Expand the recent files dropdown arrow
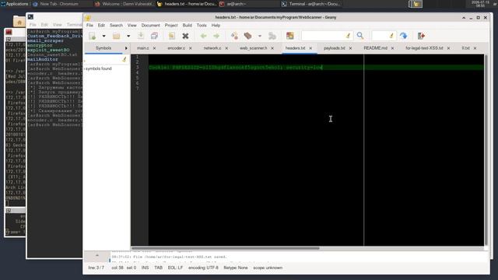Viewport: 498px width, 280px height. pyautogui.click(x=128, y=36)
